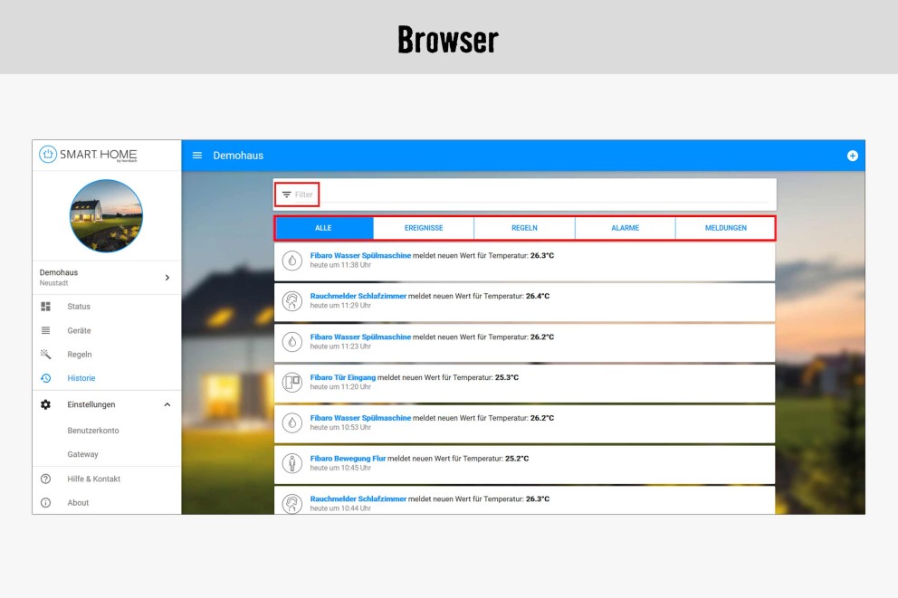Open Status via its dashboard icon
Image resolution: width=898 pixels, height=598 pixels.
pyautogui.click(x=46, y=307)
